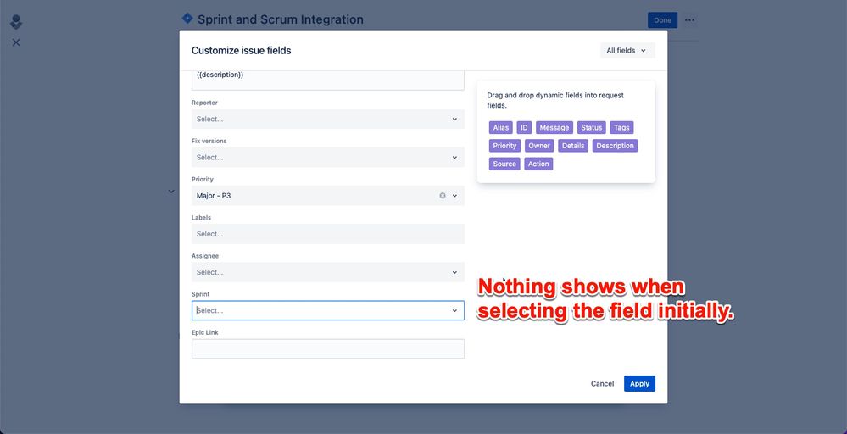847x434 pixels.
Task: Click the collapse chevron left of dialog
Action: pos(171,191)
